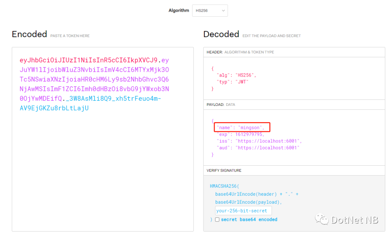The width and height of the screenshot is (391, 236).
Task: Click the Decoded heading
Action: [x=221, y=34]
